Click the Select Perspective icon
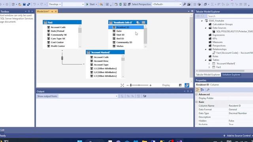The height and width of the screenshot is (142, 253). click(x=129, y=4)
